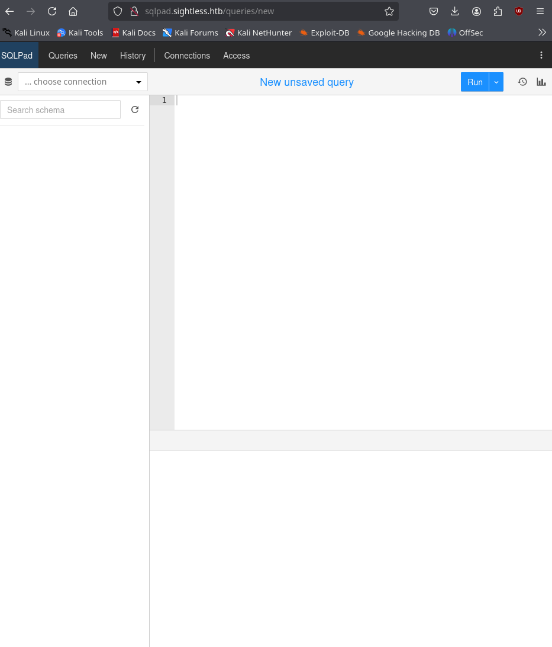The width and height of the screenshot is (552, 647).
Task: Open the Queries menu item
Action: [63, 55]
